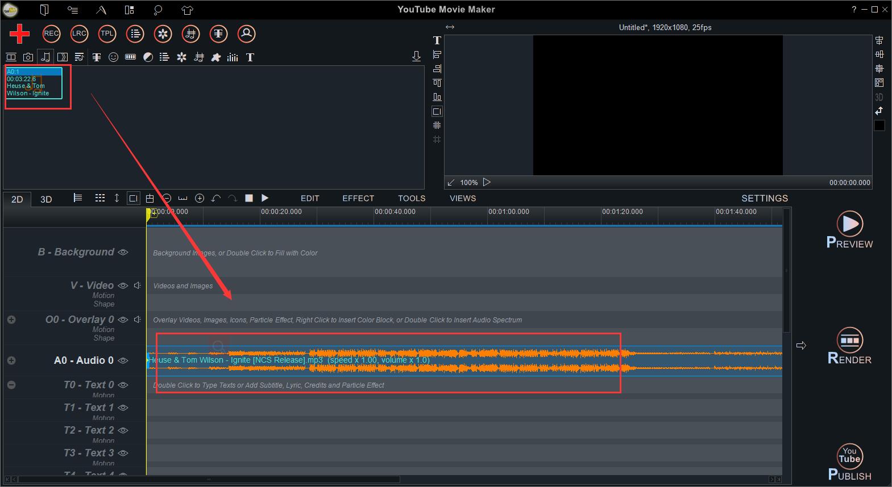Toggle visibility eye of T2 - Text 2 track
Viewport: 892px width, 487px height.
pos(123,430)
